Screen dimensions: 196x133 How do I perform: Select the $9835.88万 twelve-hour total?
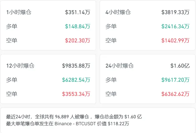tap(76, 66)
